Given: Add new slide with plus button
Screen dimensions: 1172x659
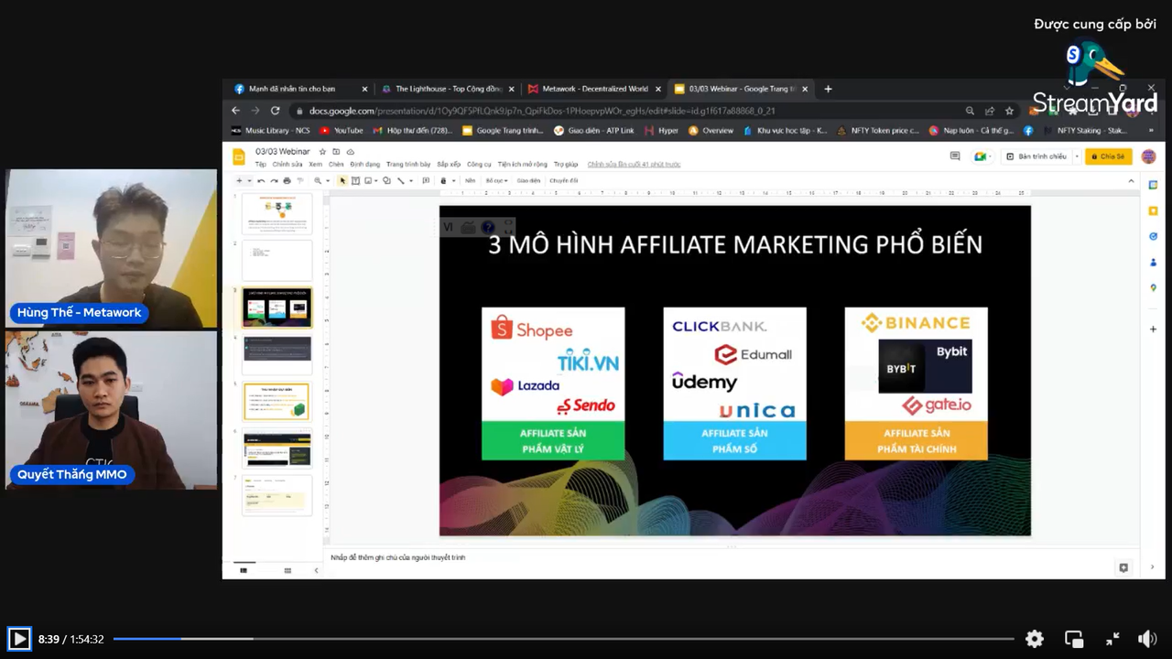Looking at the screenshot, I should [x=239, y=181].
